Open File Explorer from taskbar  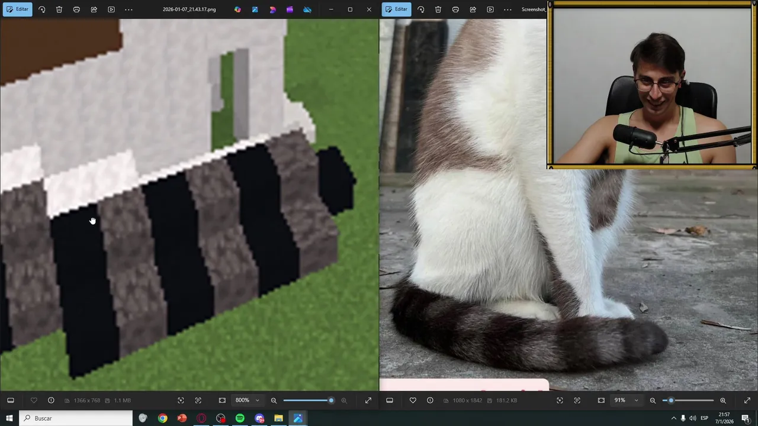278,418
